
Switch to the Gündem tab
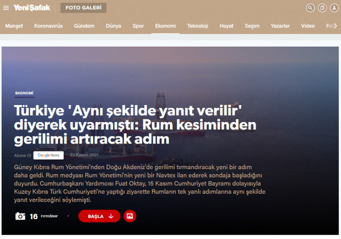(x=85, y=26)
